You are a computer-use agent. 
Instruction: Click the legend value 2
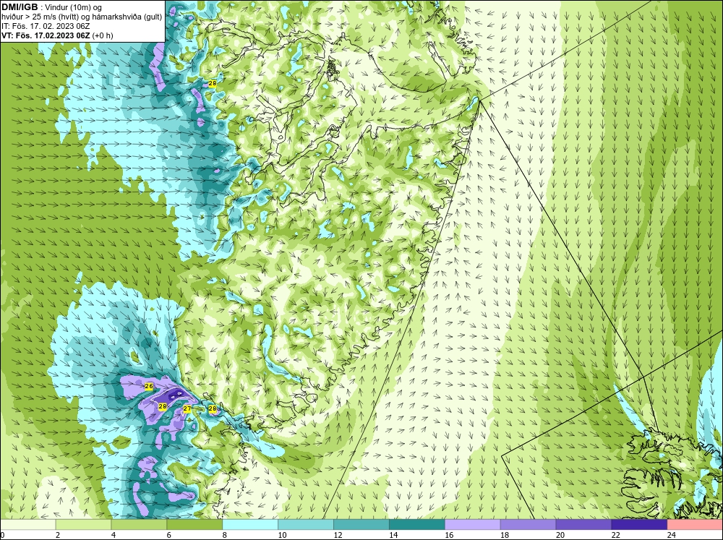point(58,535)
